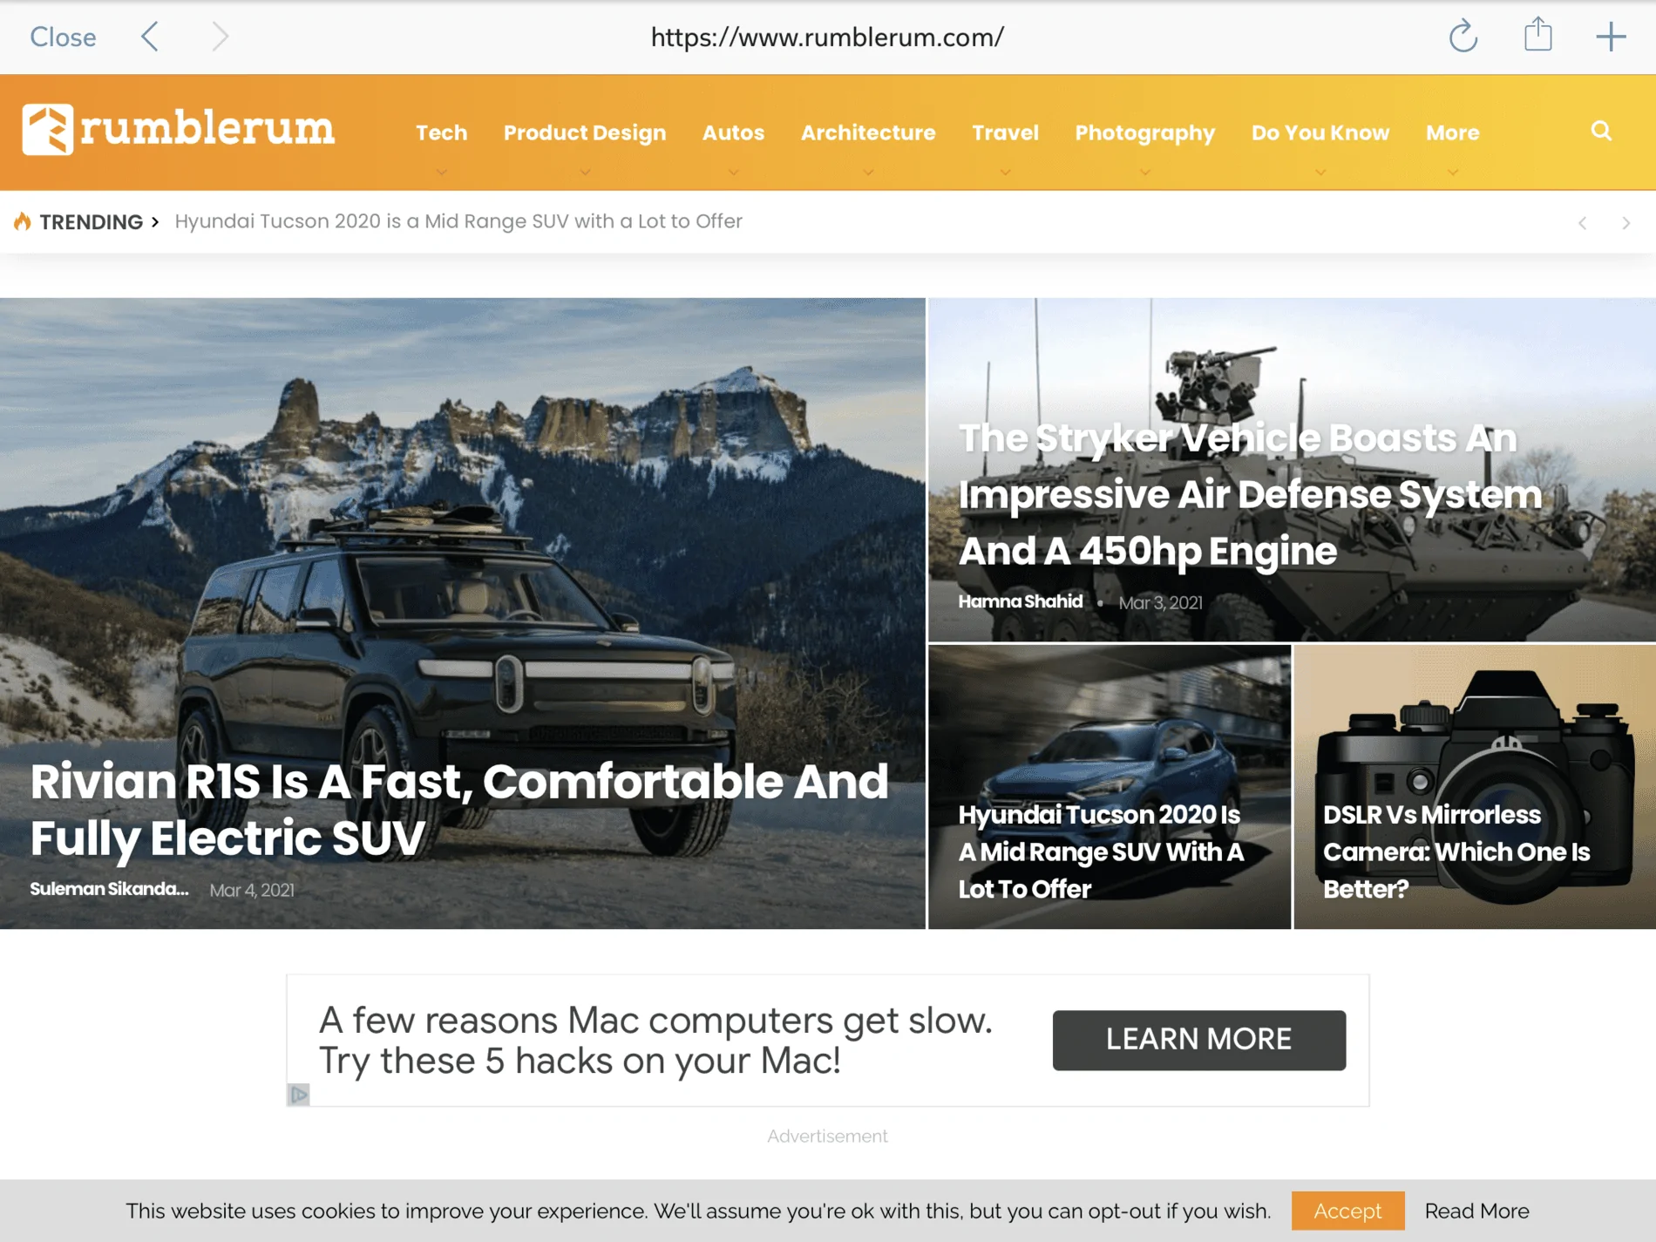Expand the chevron under More
This screenshot has width=1656, height=1242.
[1453, 173]
